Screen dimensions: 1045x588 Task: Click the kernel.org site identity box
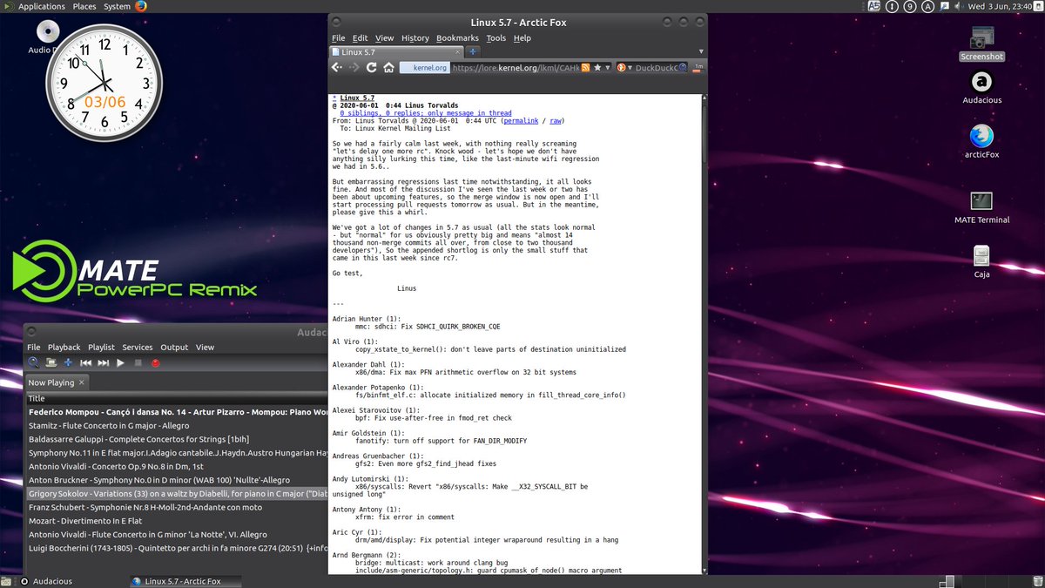pos(424,67)
